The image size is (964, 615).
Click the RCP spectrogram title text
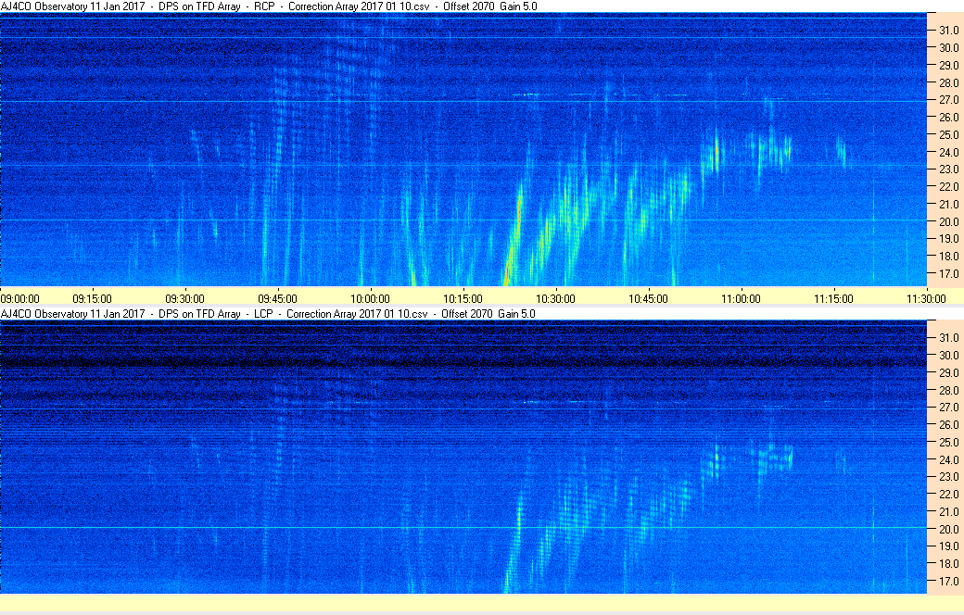click(269, 6)
